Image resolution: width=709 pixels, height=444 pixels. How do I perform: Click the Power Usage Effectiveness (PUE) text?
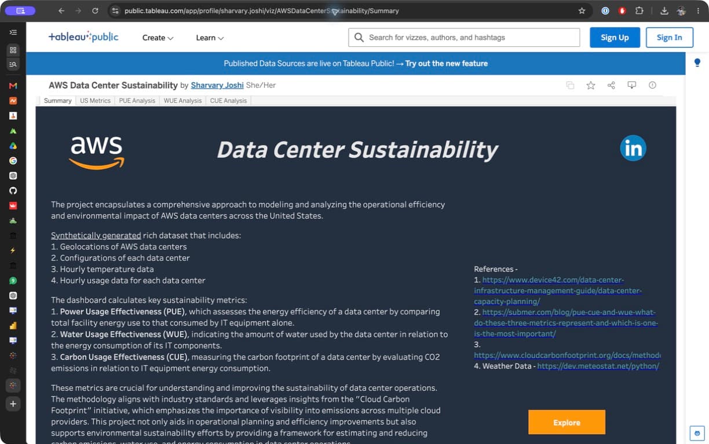point(123,312)
